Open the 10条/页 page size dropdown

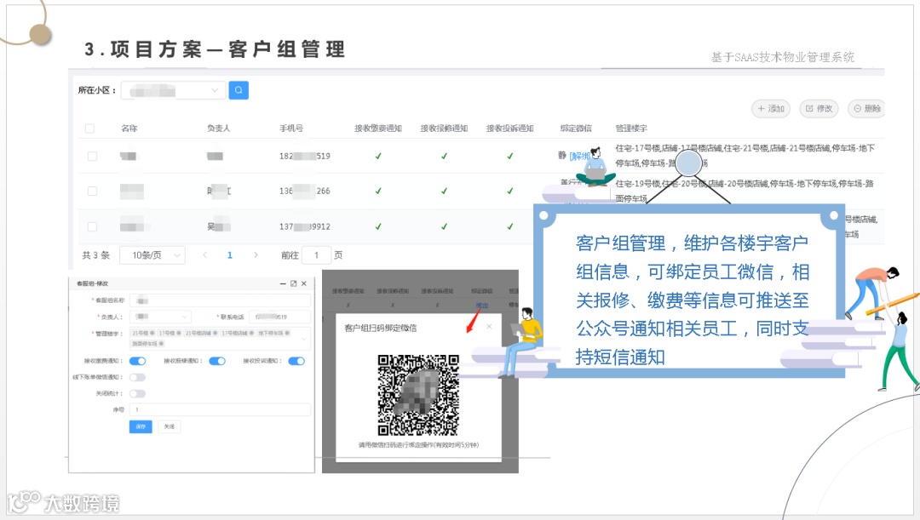tap(152, 255)
